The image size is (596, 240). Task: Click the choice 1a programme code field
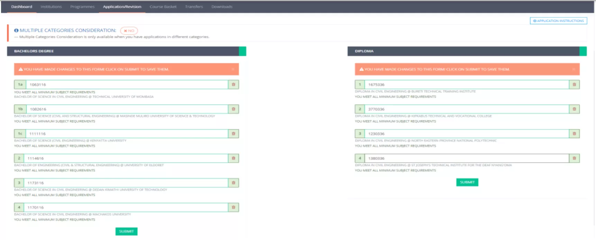point(127,84)
